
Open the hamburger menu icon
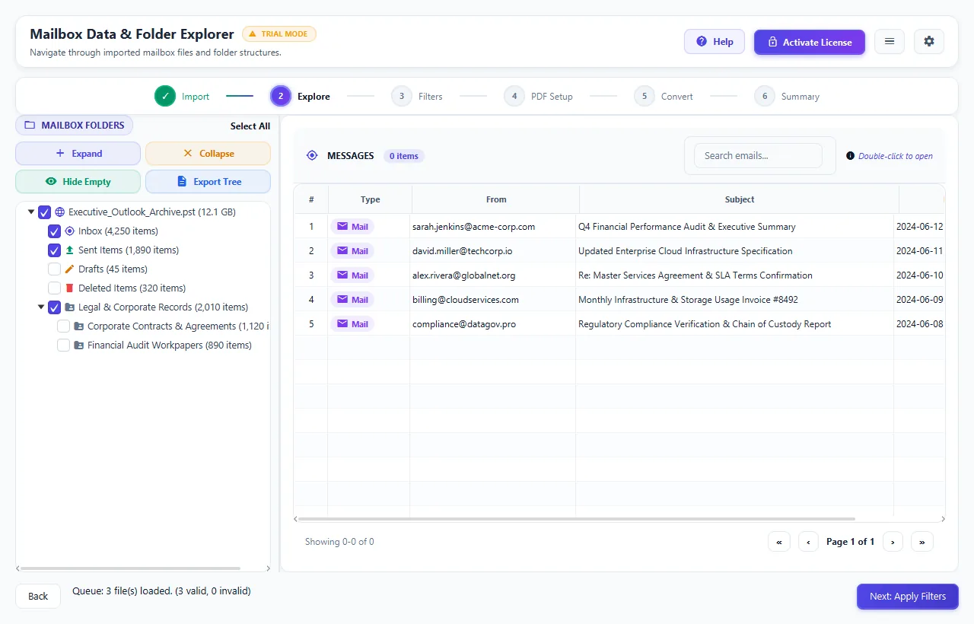(x=890, y=42)
